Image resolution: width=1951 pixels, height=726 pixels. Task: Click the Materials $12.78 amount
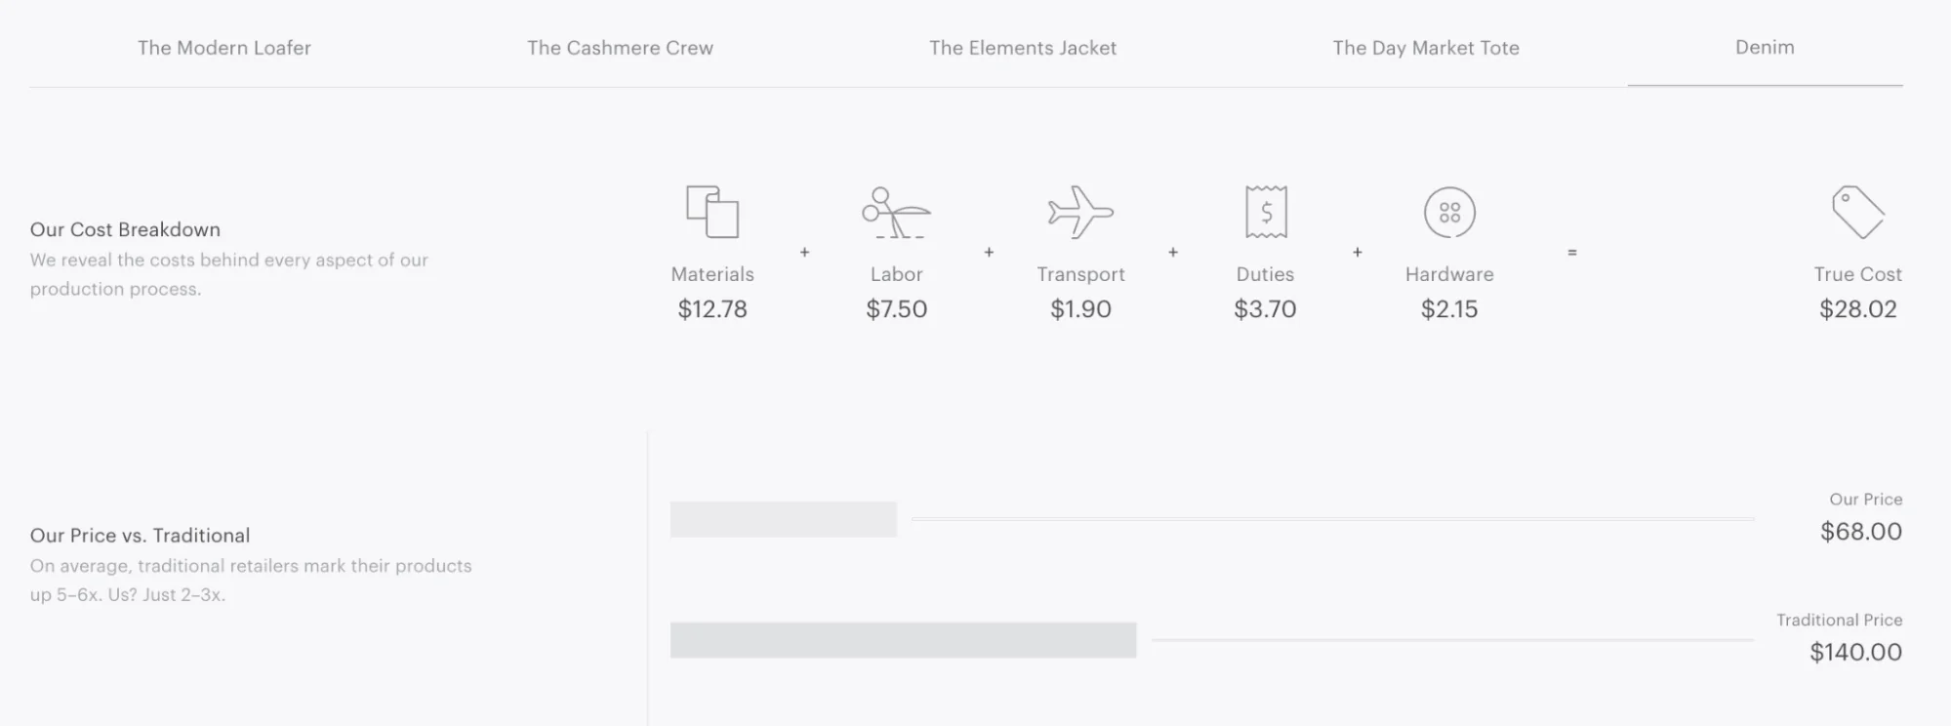click(712, 309)
